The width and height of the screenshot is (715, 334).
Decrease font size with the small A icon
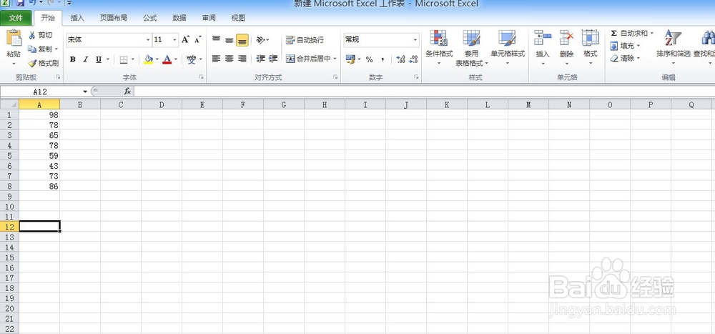point(197,40)
